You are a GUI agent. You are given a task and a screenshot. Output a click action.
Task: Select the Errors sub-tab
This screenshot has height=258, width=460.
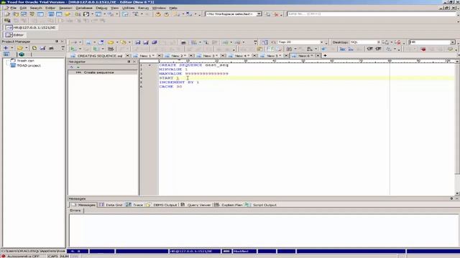point(75,211)
